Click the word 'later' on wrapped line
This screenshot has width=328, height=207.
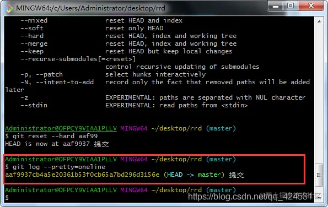click(x=14, y=90)
